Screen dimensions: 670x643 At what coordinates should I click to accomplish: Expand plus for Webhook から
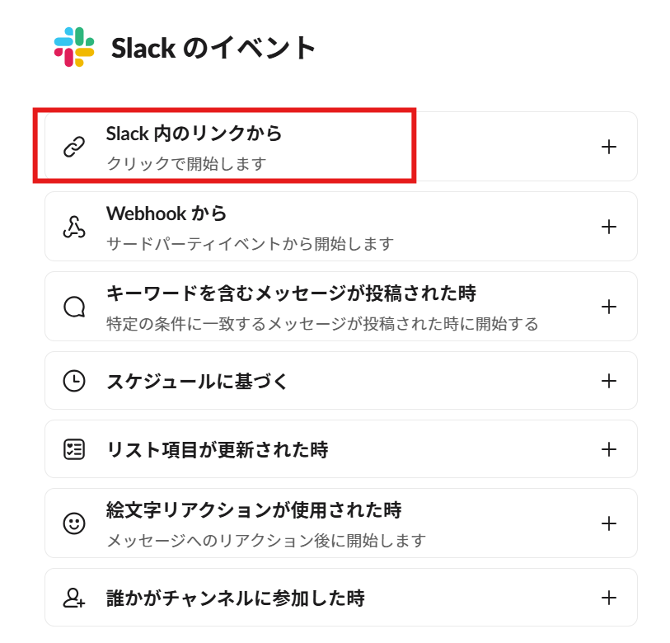[x=609, y=227]
